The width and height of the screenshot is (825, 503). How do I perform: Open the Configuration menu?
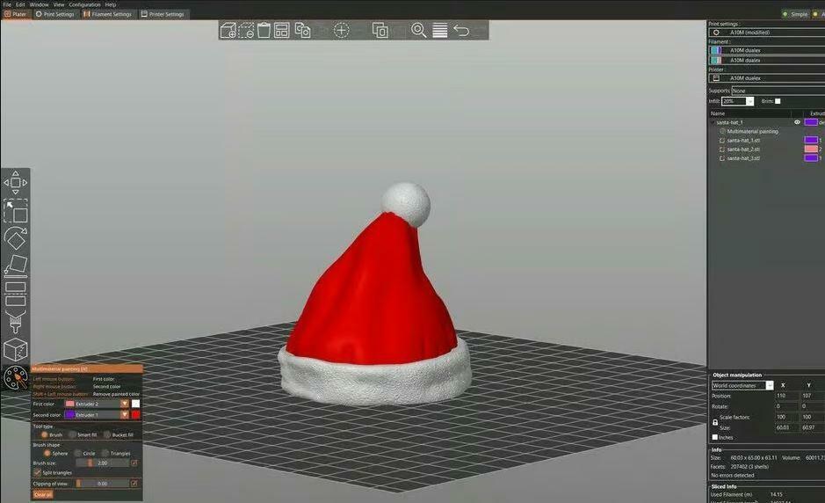(x=85, y=4)
